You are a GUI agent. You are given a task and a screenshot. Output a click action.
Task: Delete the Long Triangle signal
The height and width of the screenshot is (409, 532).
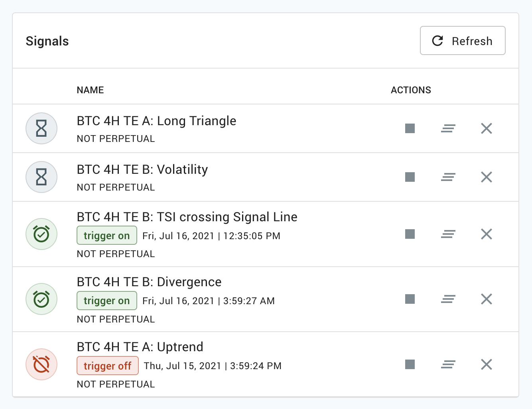pyautogui.click(x=487, y=128)
